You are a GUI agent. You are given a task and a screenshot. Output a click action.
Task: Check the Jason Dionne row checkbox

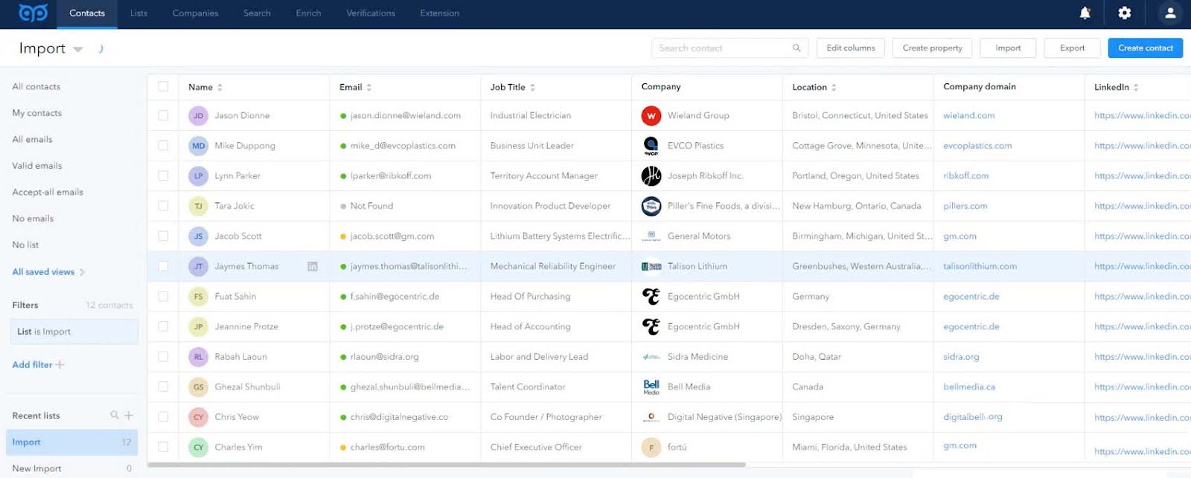163,115
